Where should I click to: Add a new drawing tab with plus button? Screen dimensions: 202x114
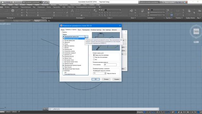point(49,21)
